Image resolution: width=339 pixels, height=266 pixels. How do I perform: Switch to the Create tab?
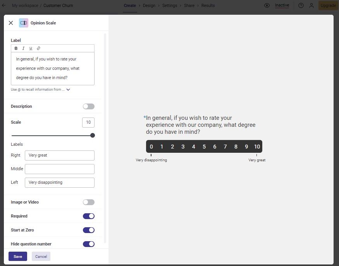[x=130, y=5]
